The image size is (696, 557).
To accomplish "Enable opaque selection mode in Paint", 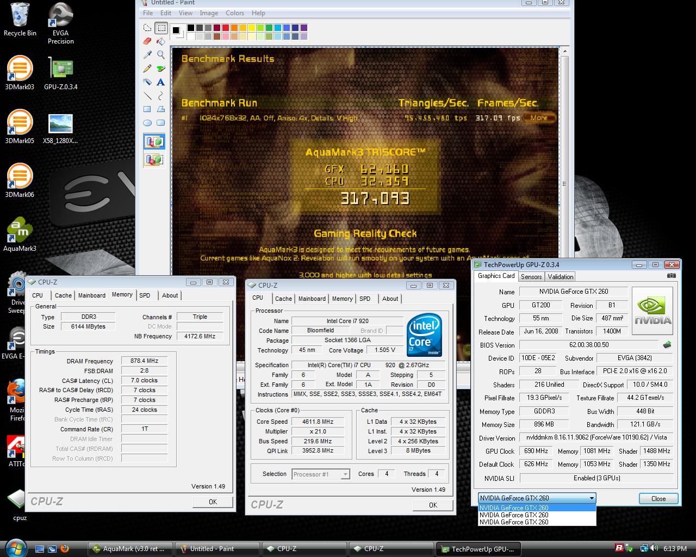I will pyautogui.click(x=154, y=143).
